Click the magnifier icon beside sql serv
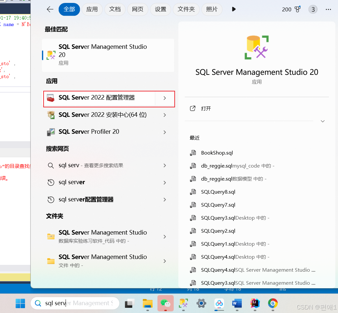The width and height of the screenshot is (338, 313). (x=51, y=166)
